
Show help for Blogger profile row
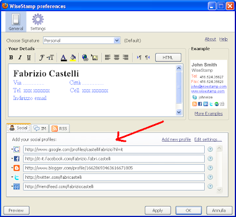(210, 168)
